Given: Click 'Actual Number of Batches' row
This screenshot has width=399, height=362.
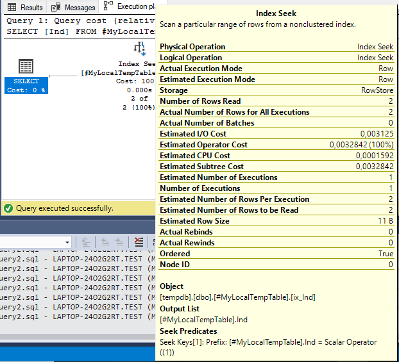Looking at the screenshot, I should pyautogui.click(x=276, y=123).
